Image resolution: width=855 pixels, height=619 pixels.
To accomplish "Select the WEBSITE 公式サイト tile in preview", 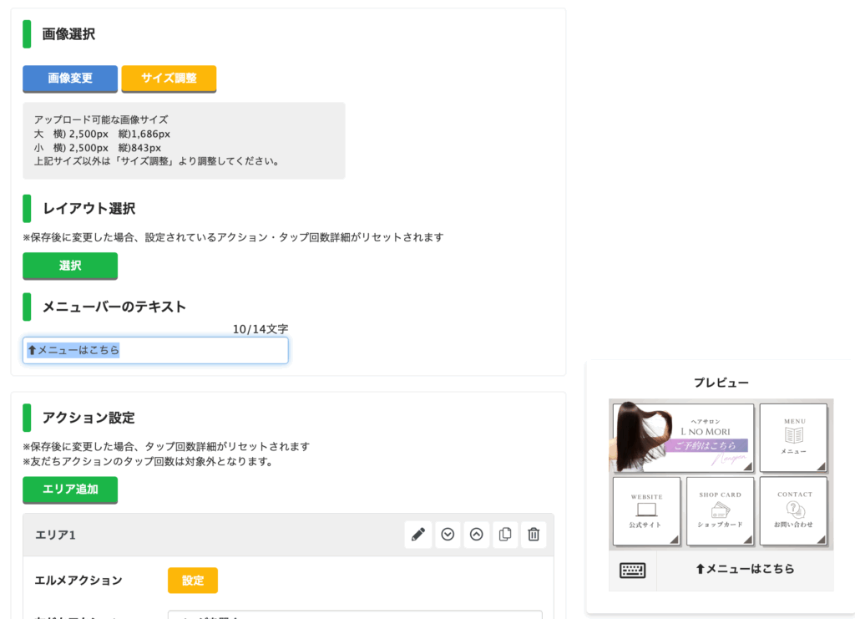I will pos(647,511).
